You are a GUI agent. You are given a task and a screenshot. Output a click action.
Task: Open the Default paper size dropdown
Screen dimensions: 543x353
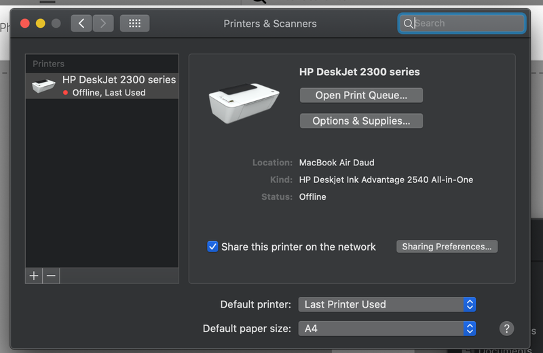pyautogui.click(x=387, y=329)
